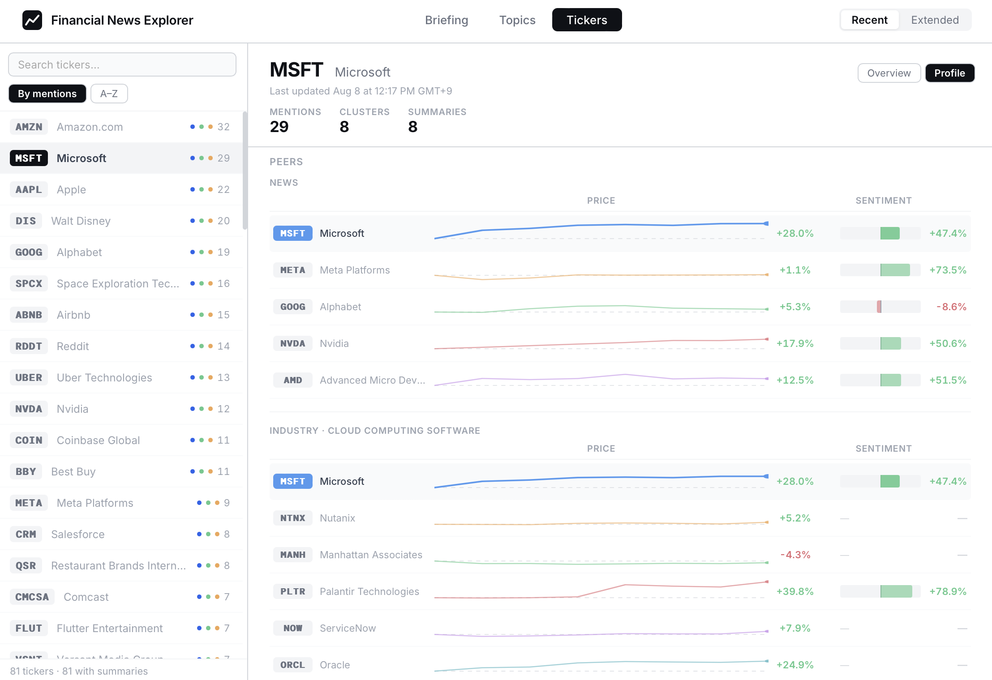This screenshot has height=680, width=992.
Task: Click NOW ServiceNow industry row
Action: (x=620, y=628)
